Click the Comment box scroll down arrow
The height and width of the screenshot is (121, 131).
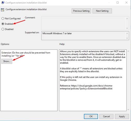tap(127, 28)
